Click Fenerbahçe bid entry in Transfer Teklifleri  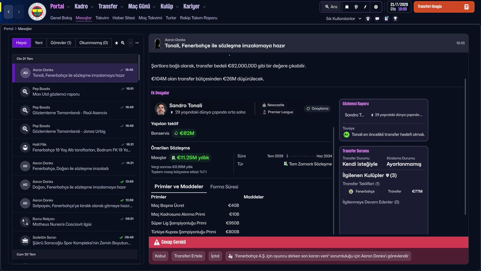click(361, 192)
